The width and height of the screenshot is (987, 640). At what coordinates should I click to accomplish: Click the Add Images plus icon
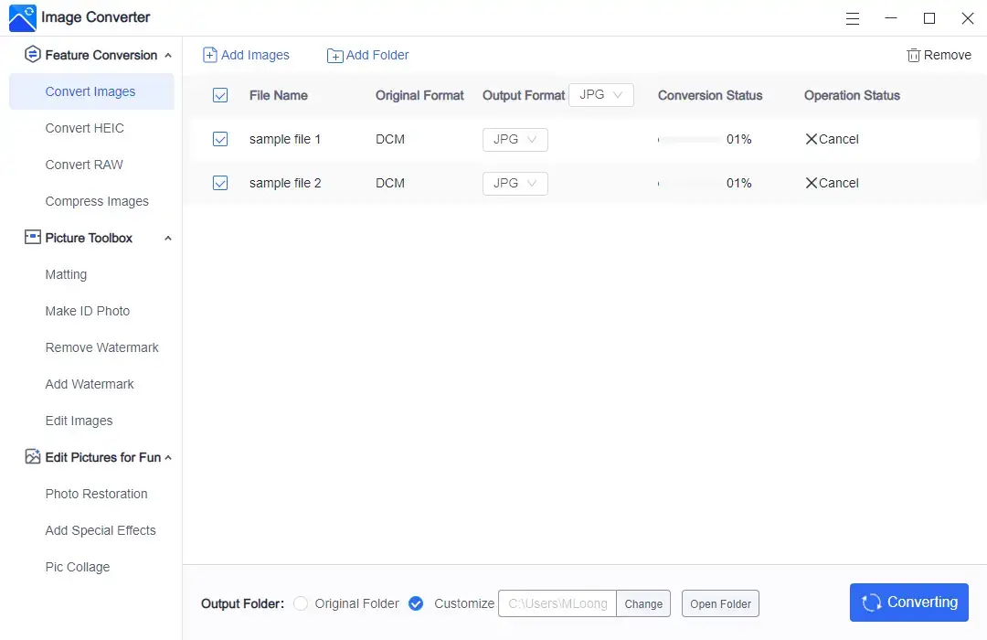(210, 55)
